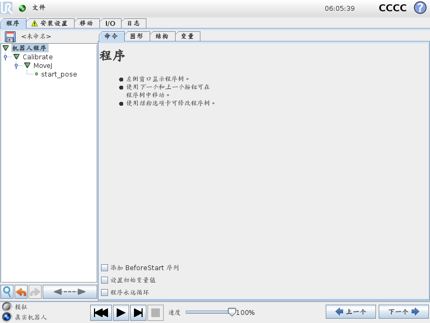Click the 06:05:39 clock text

click(x=339, y=9)
